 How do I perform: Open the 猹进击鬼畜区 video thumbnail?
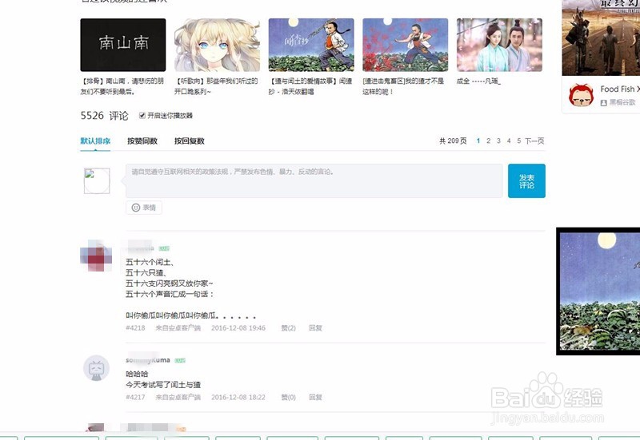(x=406, y=45)
